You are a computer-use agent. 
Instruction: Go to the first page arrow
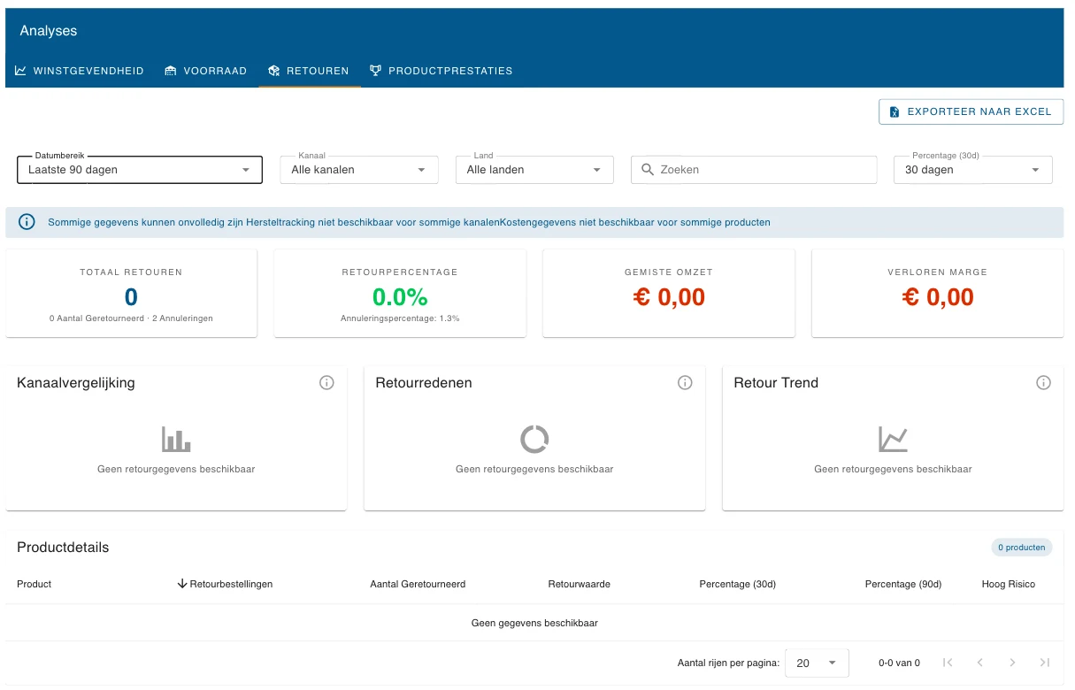(x=948, y=663)
